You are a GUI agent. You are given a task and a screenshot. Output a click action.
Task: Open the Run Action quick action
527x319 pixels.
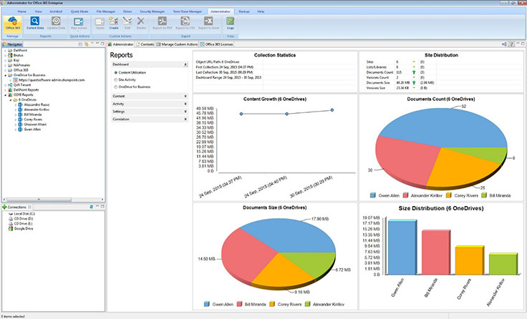(79, 22)
